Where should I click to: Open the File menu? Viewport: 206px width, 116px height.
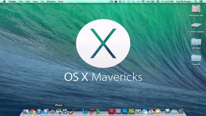point(21,2)
